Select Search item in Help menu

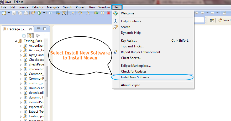pyautogui.click(x=153, y=27)
